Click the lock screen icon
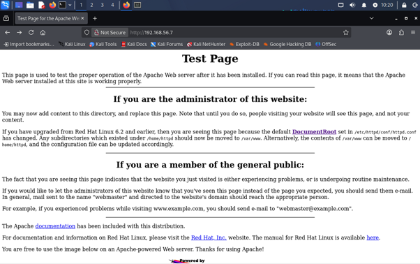The image size is (420, 264). (404, 5)
